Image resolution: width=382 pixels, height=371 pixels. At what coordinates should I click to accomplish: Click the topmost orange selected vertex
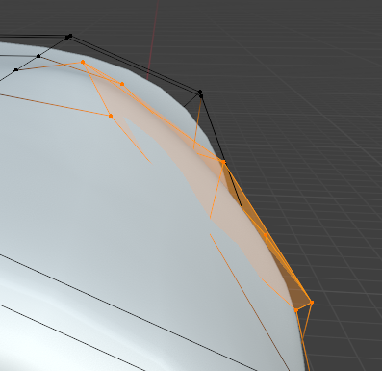click(83, 62)
